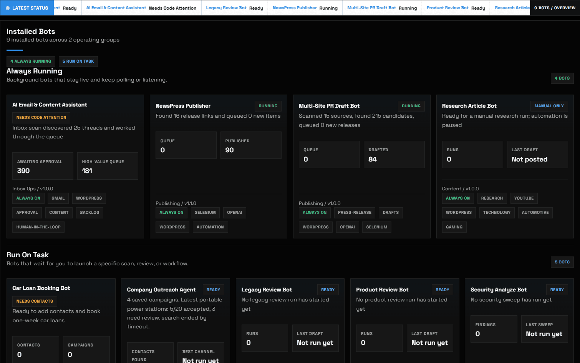Click the Press-Release tag

[355, 213]
